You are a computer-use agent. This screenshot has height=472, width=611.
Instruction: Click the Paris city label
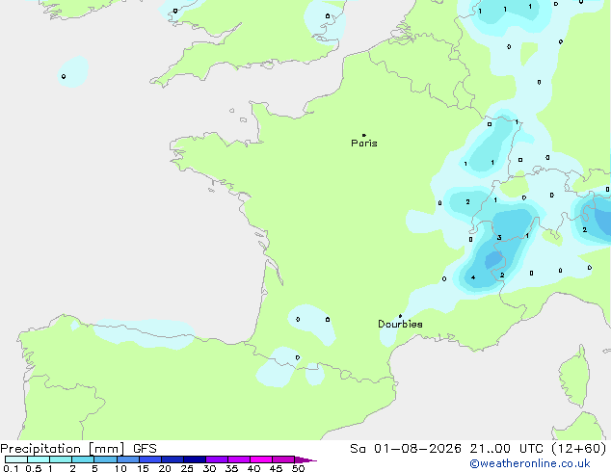point(364,144)
